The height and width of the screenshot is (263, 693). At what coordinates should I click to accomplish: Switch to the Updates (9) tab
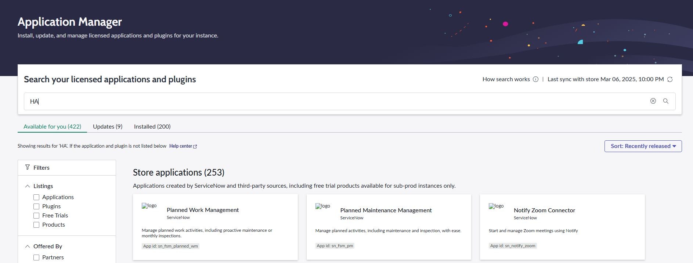point(108,126)
